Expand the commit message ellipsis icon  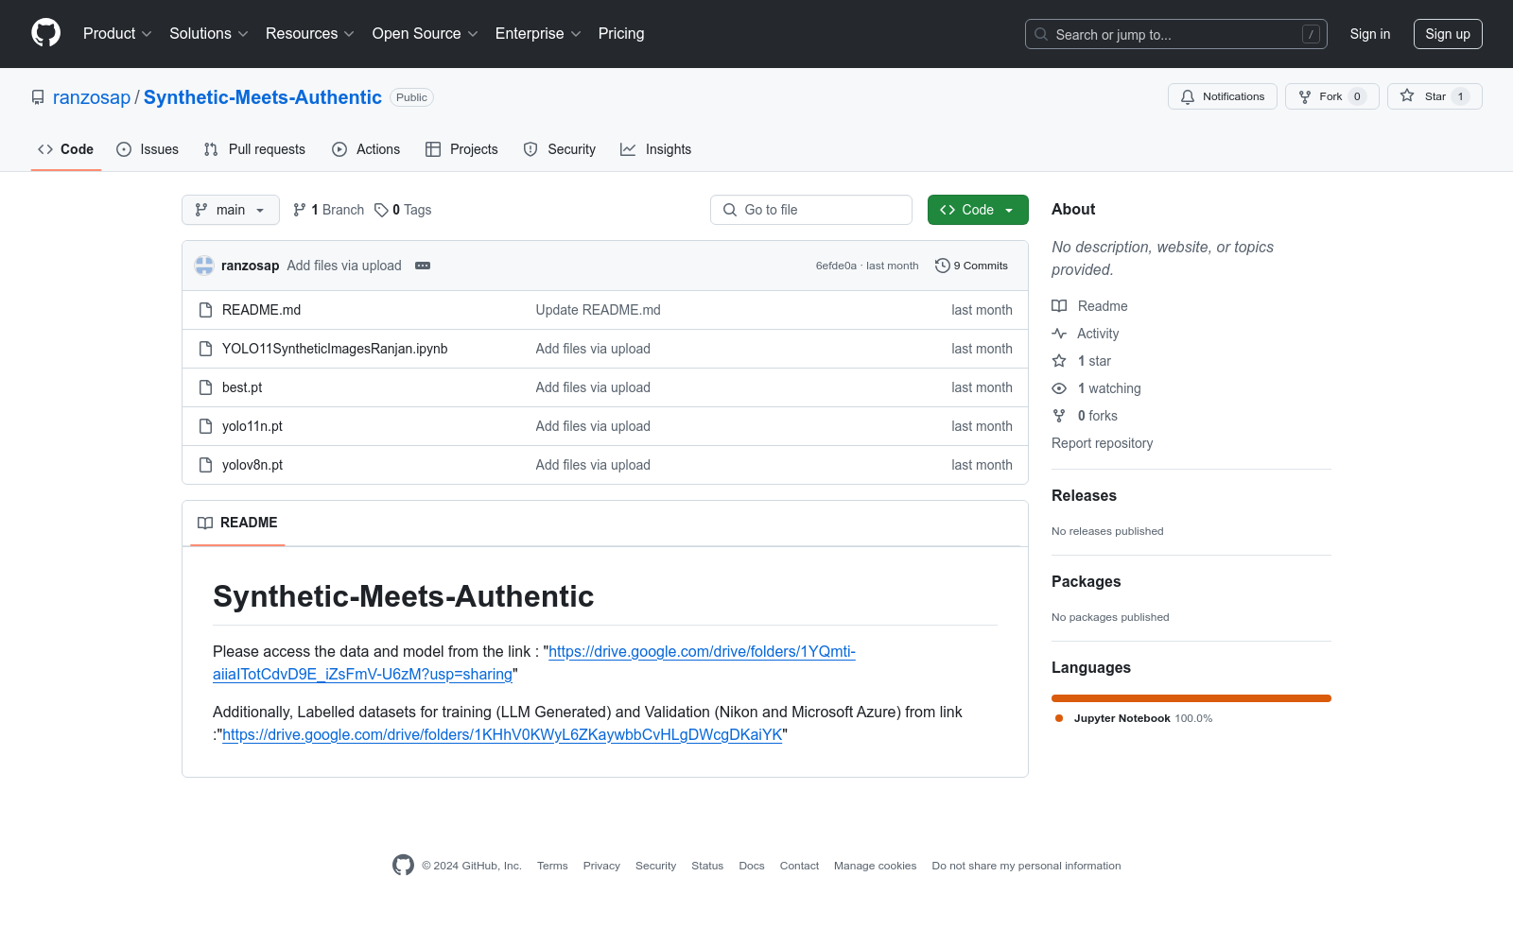423,266
